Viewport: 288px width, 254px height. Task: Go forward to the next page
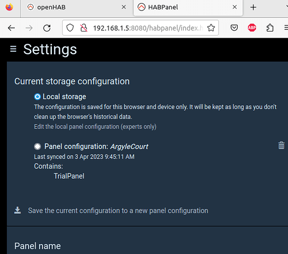pyautogui.click(x=29, y=28)
